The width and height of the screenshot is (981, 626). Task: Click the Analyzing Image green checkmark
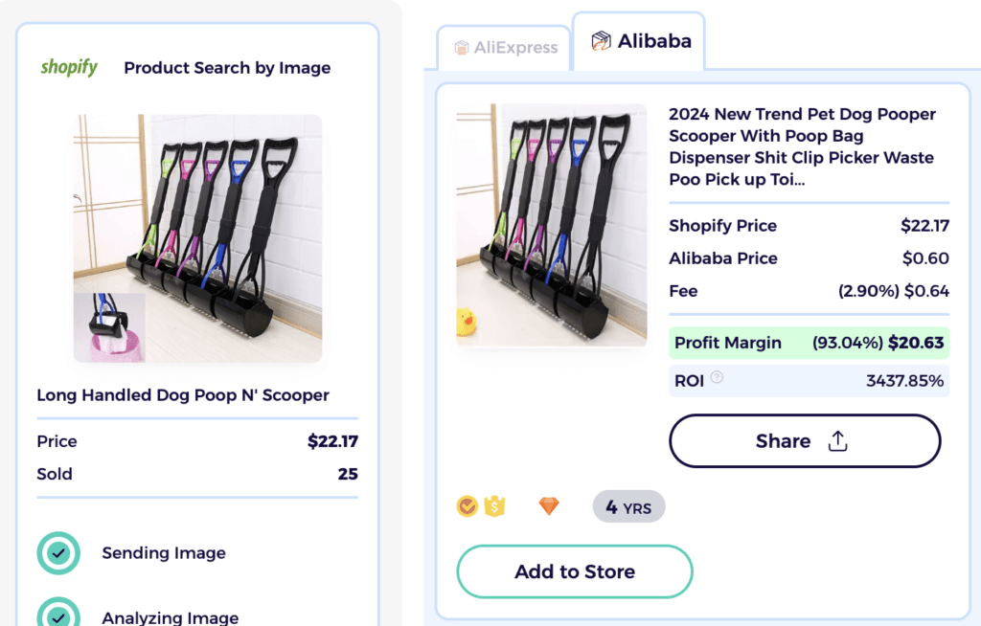point(58,615)
